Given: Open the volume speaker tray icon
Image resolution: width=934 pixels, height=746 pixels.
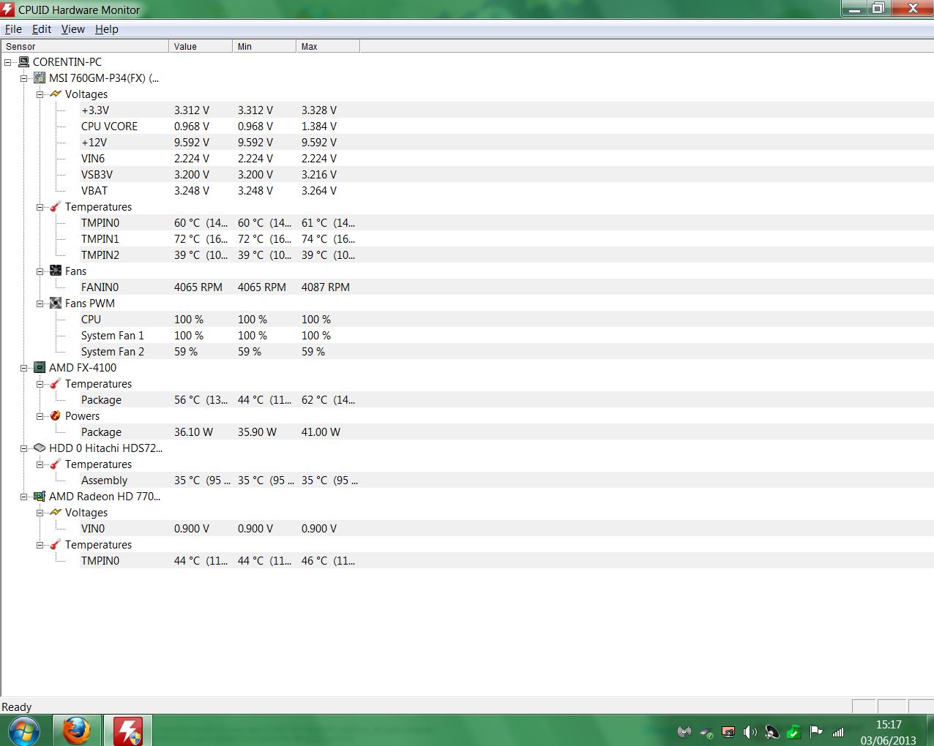Looking at the screenshot, I should click(x=750, y=731).
